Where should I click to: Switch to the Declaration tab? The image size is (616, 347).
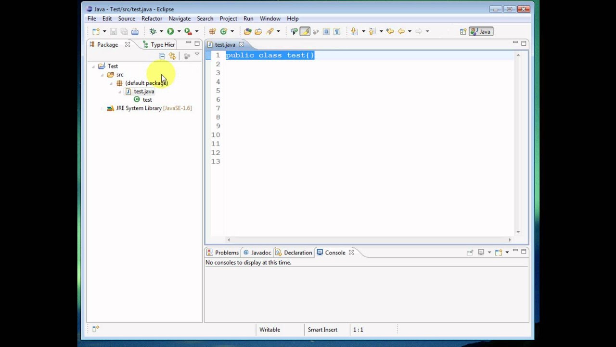pyautogui.click(x=294, y=253)
